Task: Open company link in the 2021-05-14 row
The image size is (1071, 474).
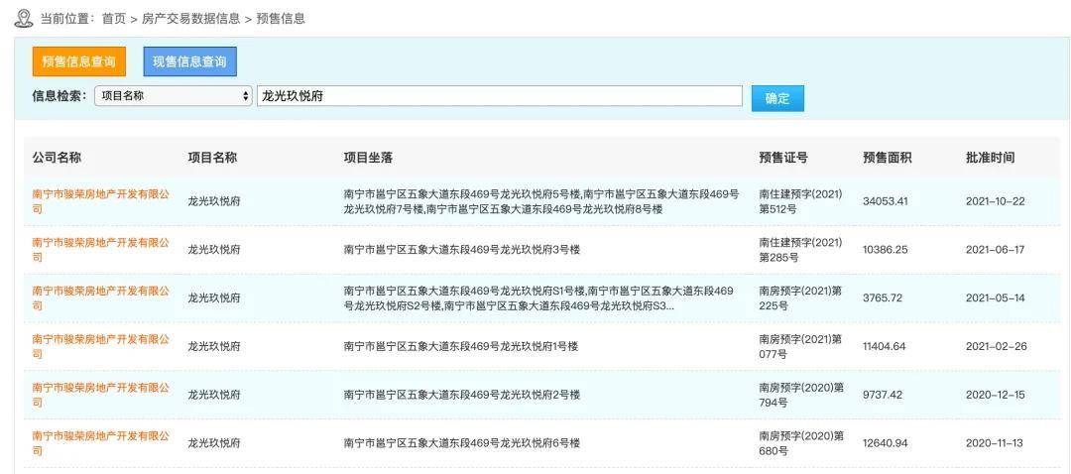Action: tap(100, 298)
